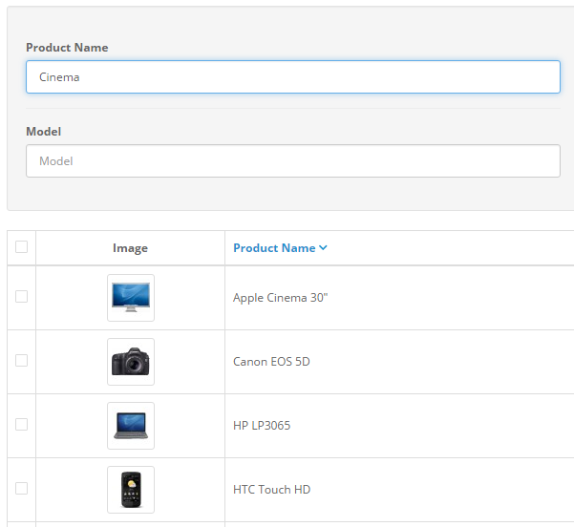Toggle the select-all checkbox in table header
Viewport: 574px width, 527px height.
click(21, 246)
